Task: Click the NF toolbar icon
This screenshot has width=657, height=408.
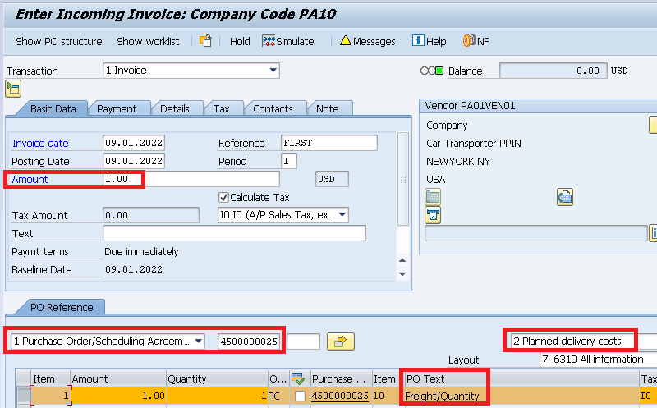Action: (476, 41)
